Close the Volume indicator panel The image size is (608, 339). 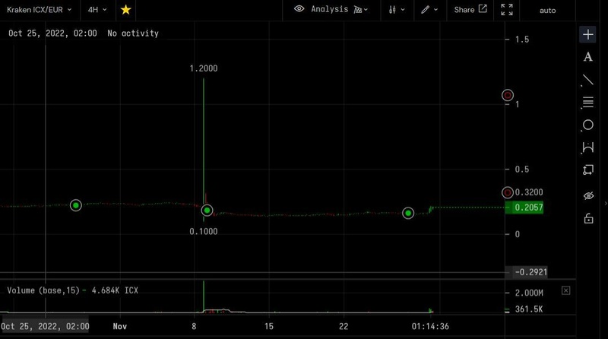(x=565, y=290)
